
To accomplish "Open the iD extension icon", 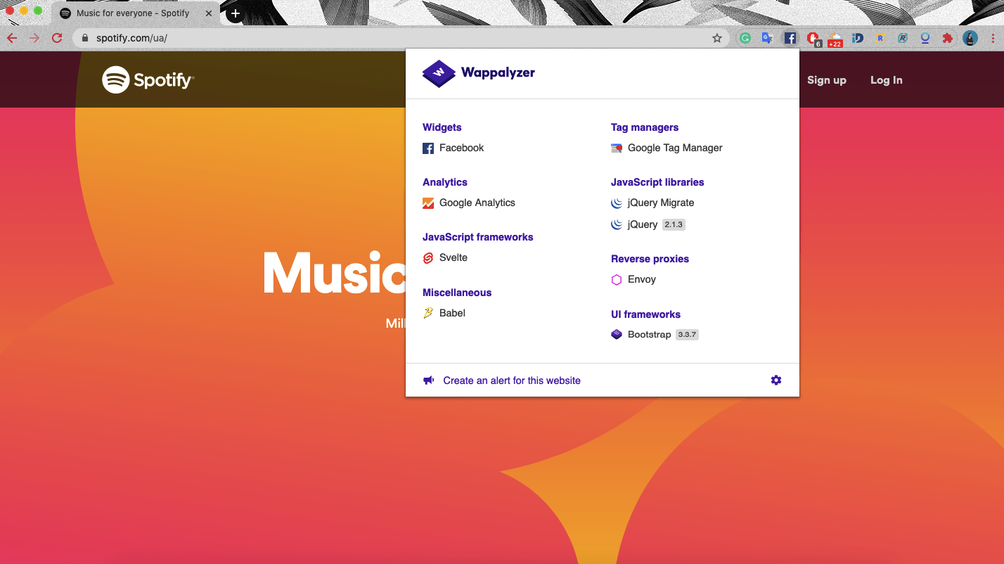I will click(x=857, y=38).
